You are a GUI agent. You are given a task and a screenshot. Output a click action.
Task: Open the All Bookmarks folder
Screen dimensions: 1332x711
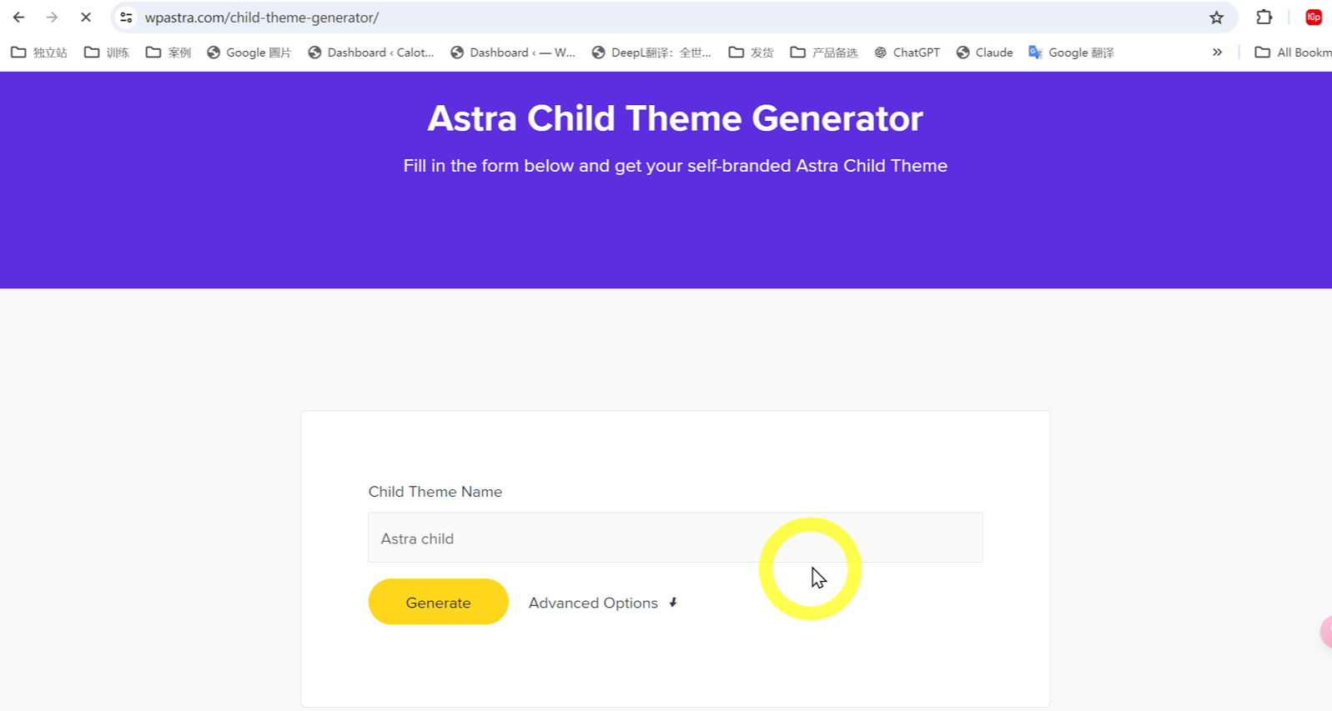(1294, 53)
